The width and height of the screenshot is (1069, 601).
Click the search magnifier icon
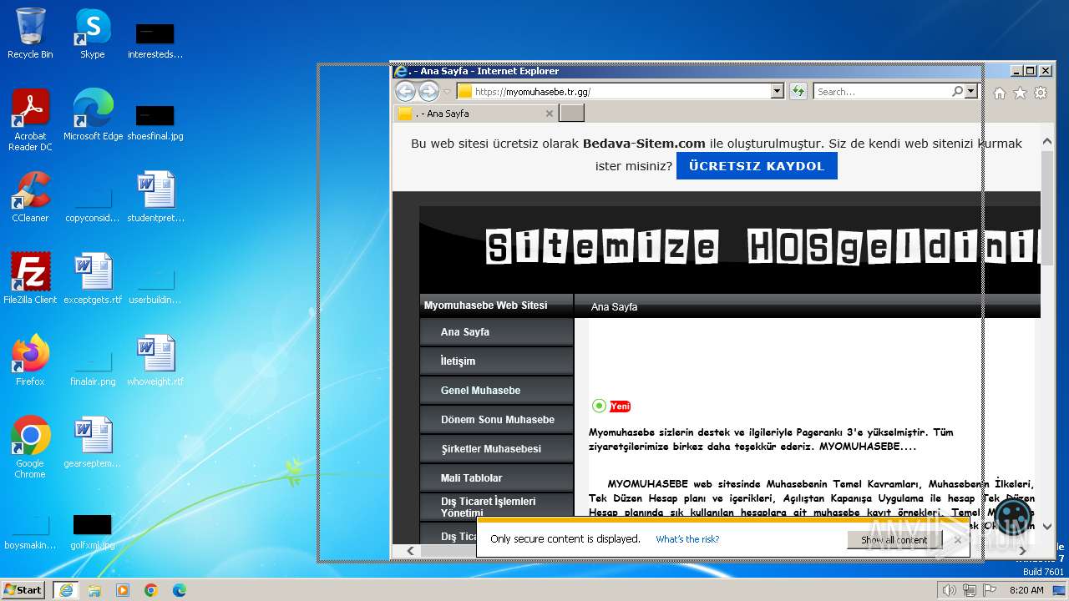tap(957, 91)
